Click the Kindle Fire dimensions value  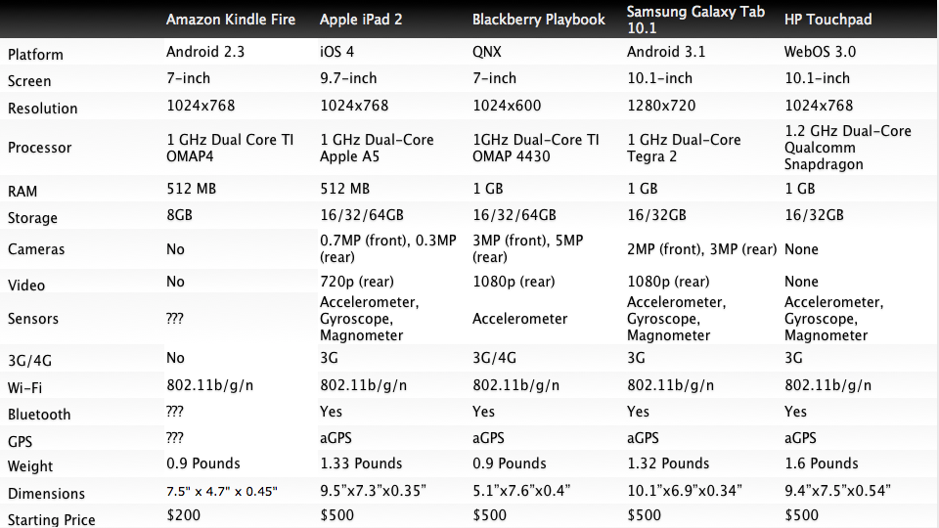click(x=222, y=490)
